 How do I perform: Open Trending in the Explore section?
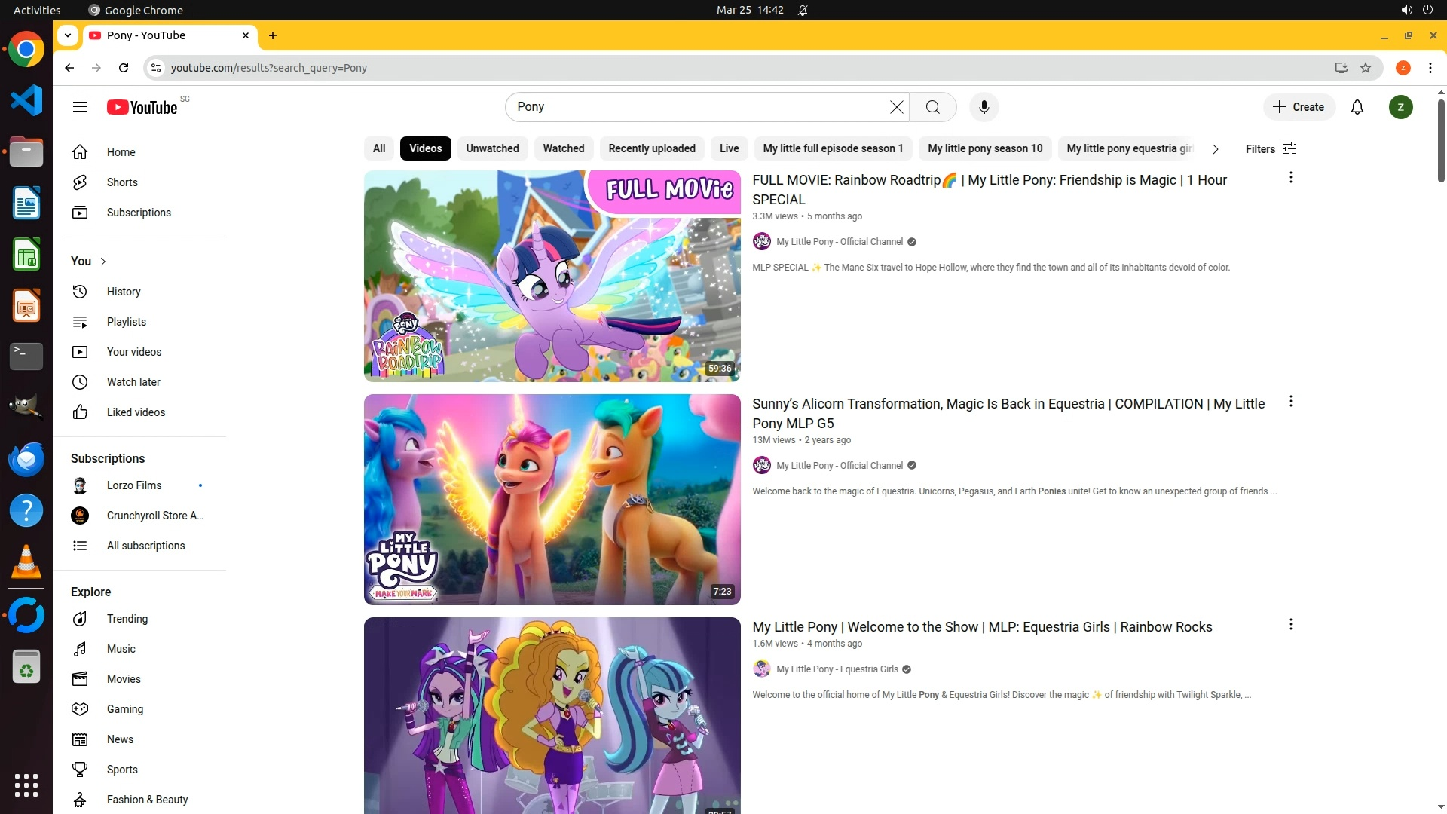pyautogui.click(x=127, y=619)
